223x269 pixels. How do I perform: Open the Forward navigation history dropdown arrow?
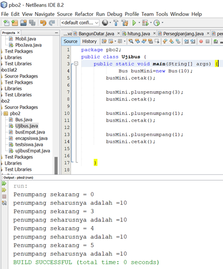(124, 41)
